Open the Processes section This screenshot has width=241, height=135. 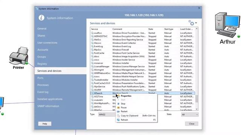pos(60,85)
